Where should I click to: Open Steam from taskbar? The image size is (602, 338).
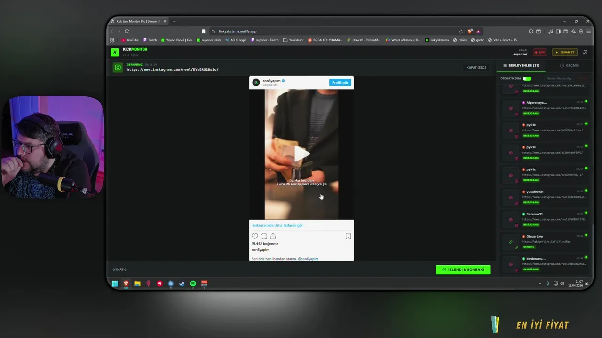pyautogui.click(x=182, y=284)
